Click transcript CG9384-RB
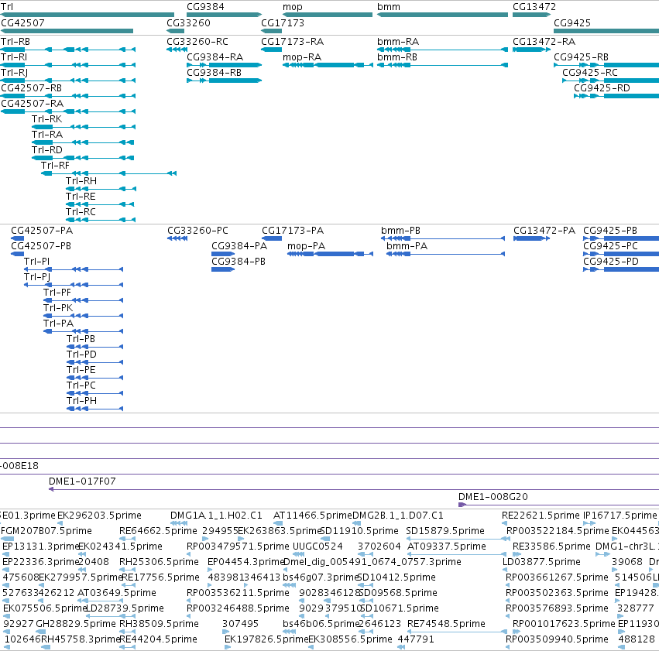The height and width of the screenshot is (651, 659). pyautogui.click(x=224, y=81)
